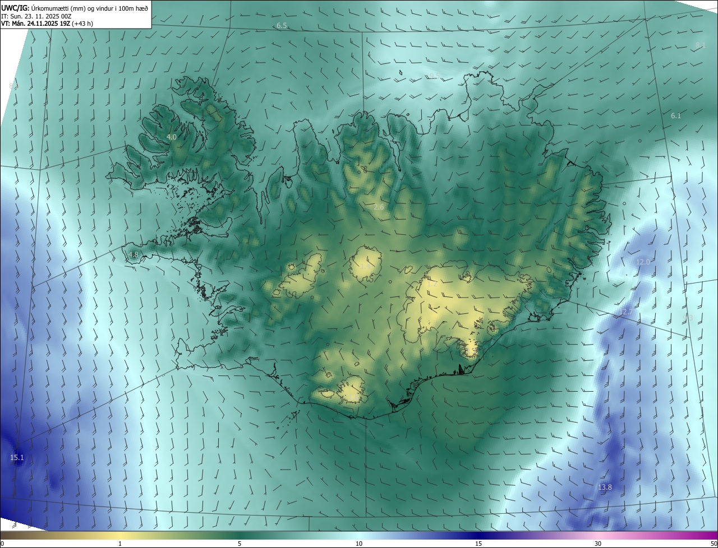
Task: Click the initial time line "IT: Sun. 23. 11. 2025 00Z"
Action: [36, 16]
